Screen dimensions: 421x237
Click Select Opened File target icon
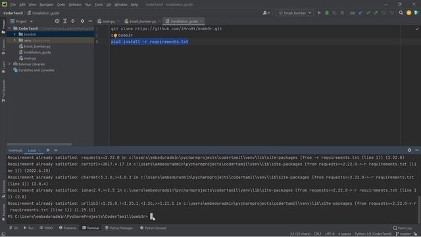pyautogui.click(x=57, y=21)
